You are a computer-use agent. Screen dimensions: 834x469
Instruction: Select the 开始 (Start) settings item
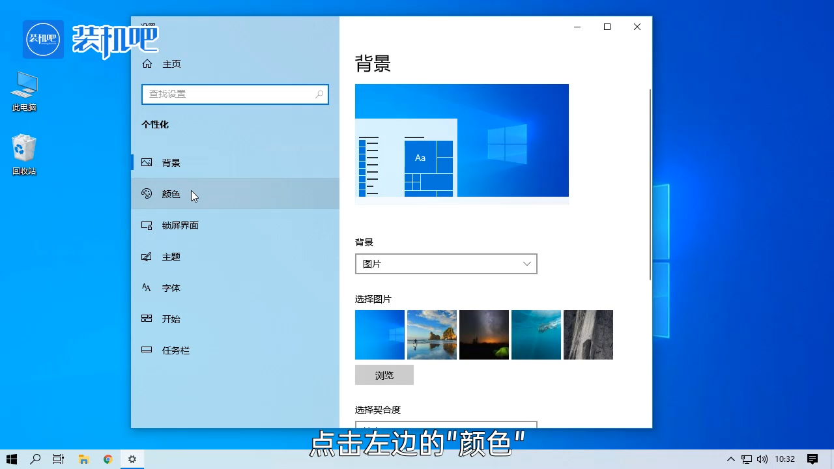pos(171,319)
